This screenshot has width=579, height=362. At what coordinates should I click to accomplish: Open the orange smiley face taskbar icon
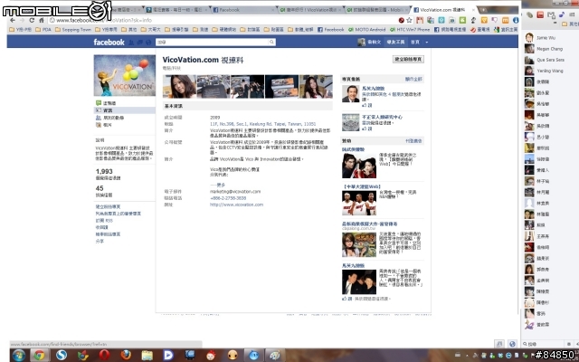click(x=233, y=356)
